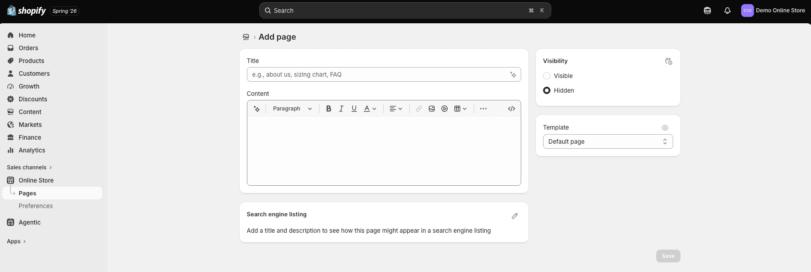
Task: Click the Save button
Action: (668, 256)
